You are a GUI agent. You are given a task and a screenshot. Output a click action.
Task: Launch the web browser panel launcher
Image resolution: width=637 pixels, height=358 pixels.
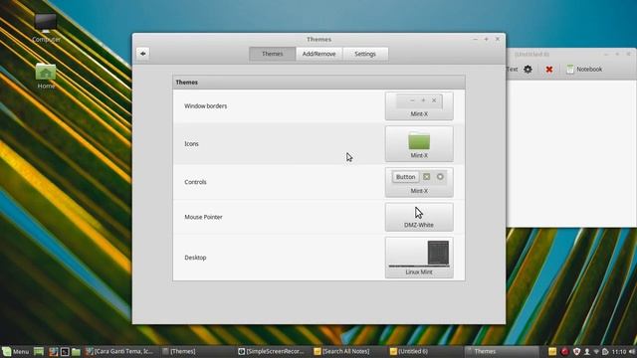coord(53,351)
